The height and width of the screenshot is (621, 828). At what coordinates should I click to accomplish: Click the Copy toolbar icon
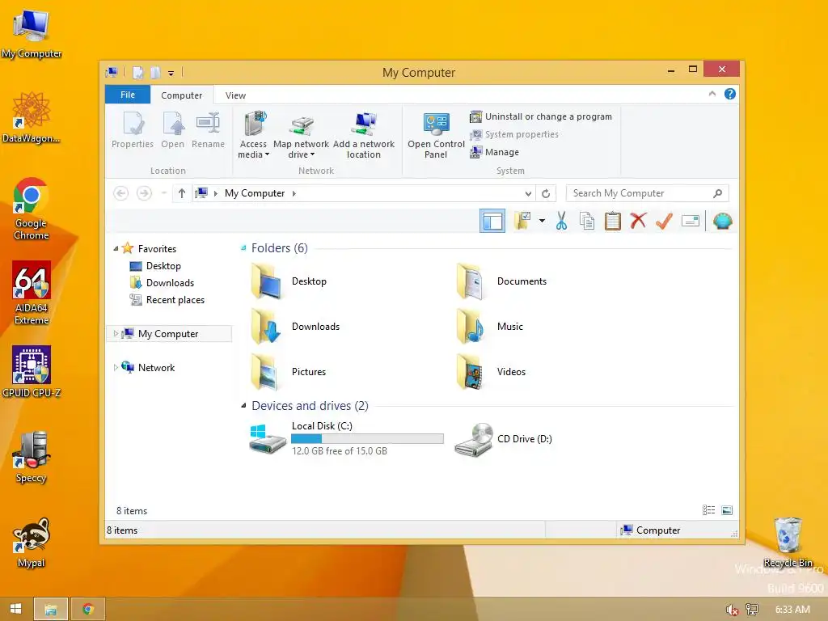pos(587,221)
